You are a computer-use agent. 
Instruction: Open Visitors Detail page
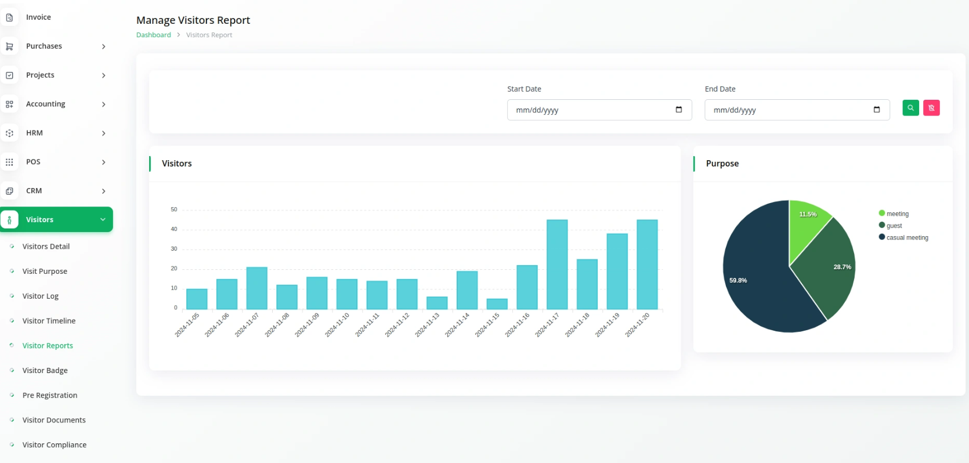pyautogui.click(x=46, y=247)
